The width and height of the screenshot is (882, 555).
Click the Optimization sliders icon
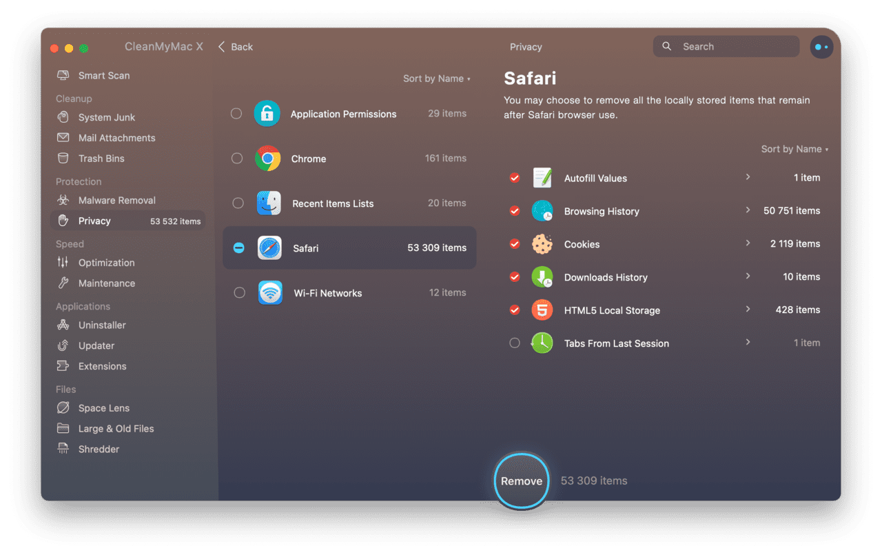[63, 263]
